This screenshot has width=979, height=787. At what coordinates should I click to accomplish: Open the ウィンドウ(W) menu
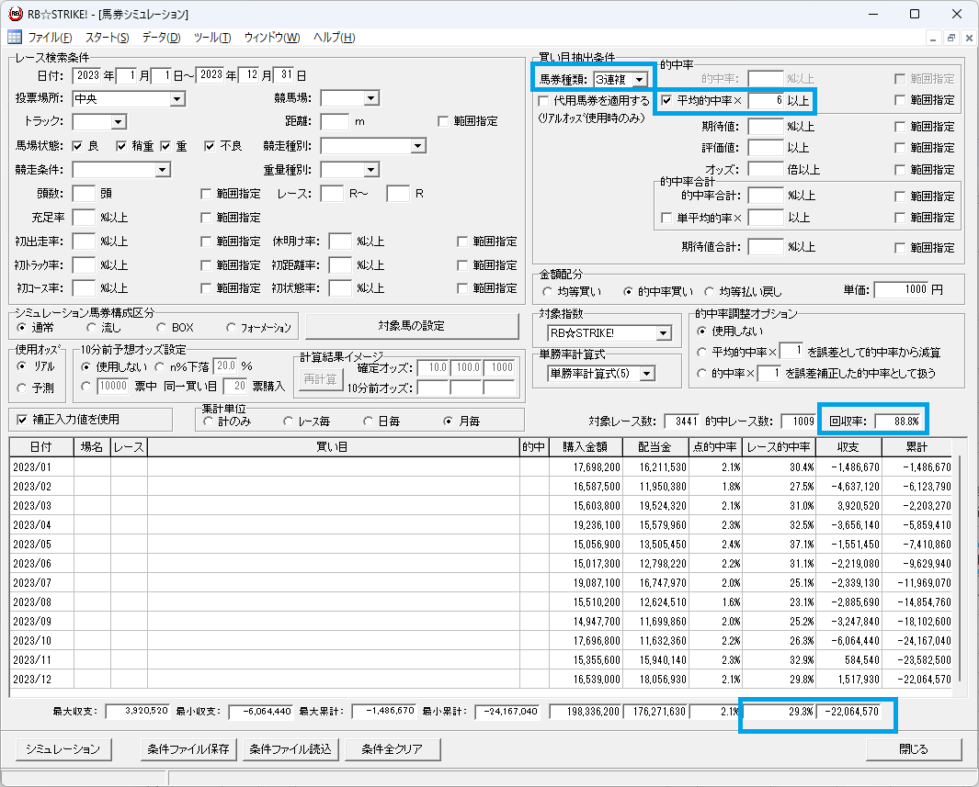tap(271, 38)
